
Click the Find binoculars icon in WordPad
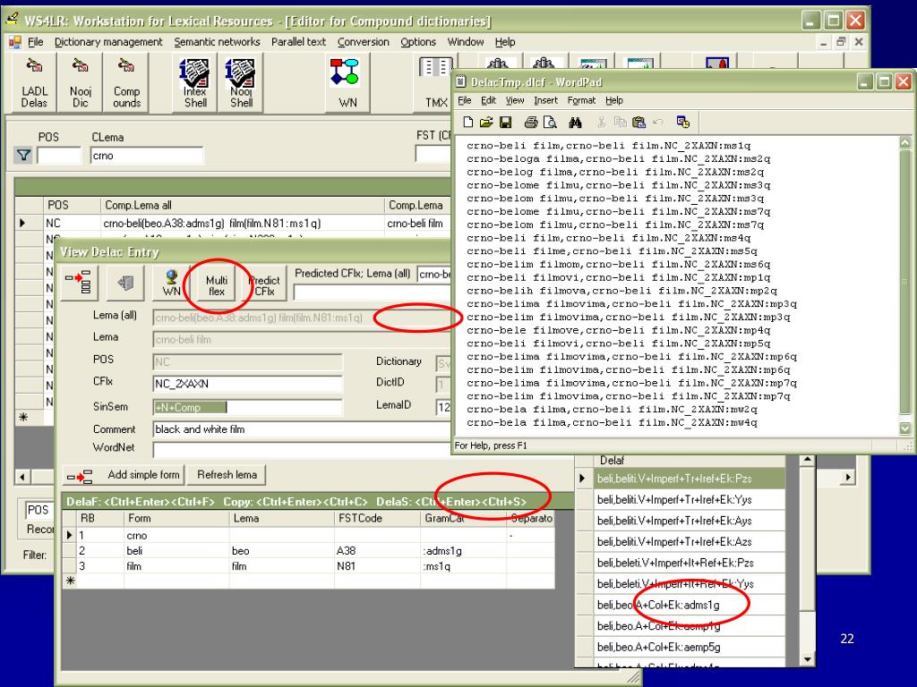576,122
